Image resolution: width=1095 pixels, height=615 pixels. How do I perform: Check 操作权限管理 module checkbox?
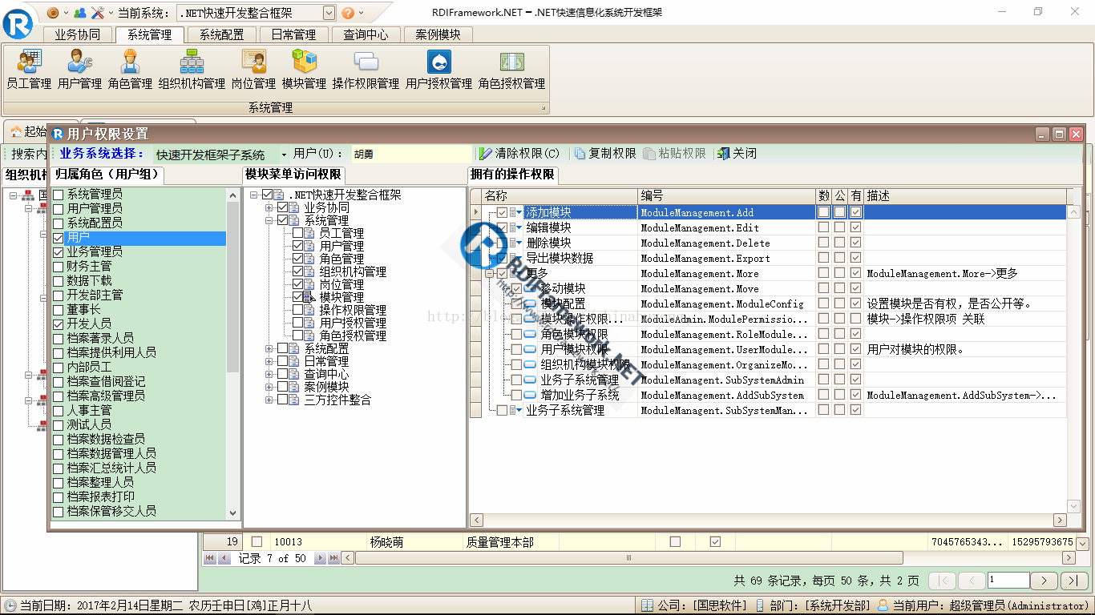tap(298, 310)
